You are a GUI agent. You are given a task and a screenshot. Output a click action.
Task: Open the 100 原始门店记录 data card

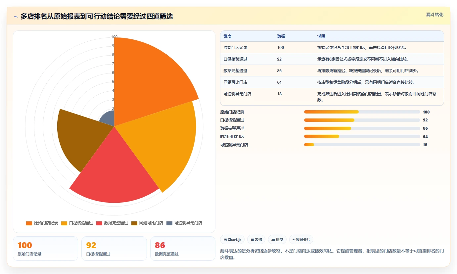pos(45,249)
